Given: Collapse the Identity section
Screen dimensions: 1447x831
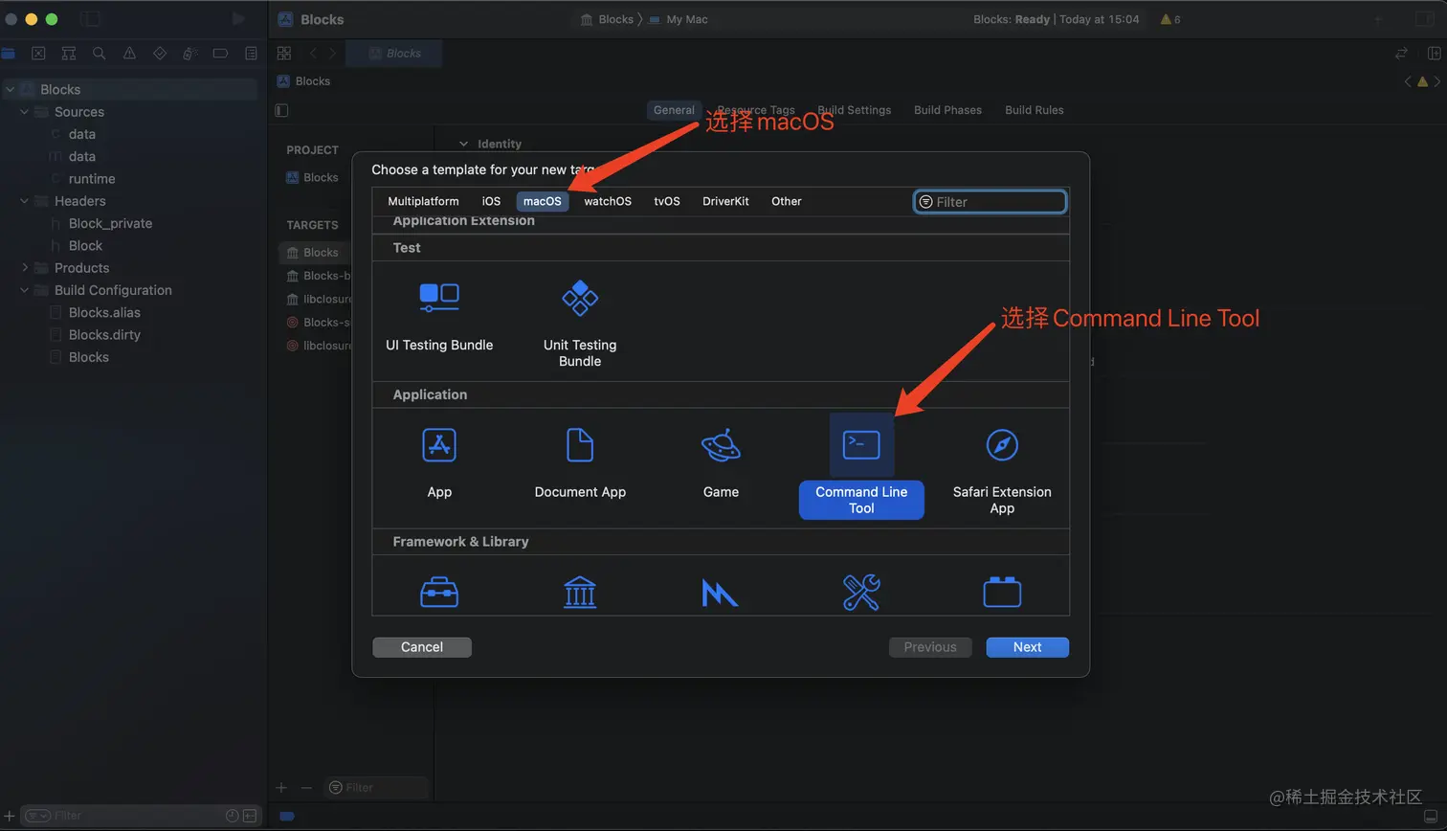Looking at the screenshot, I should coord(464,145).
